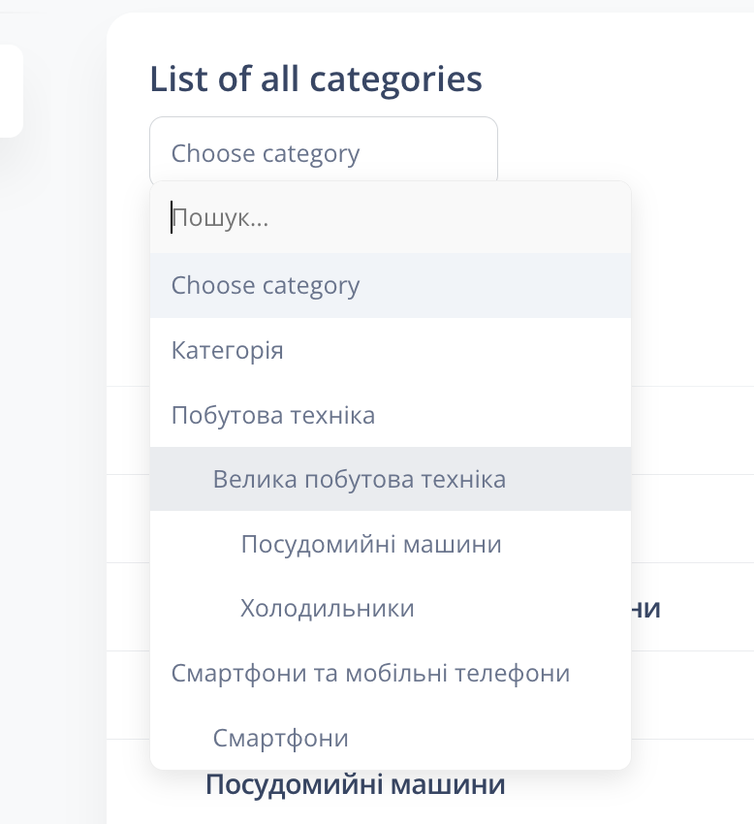
Task: Select the household appliances parent Побутова техніка
Action: [273, 416]
